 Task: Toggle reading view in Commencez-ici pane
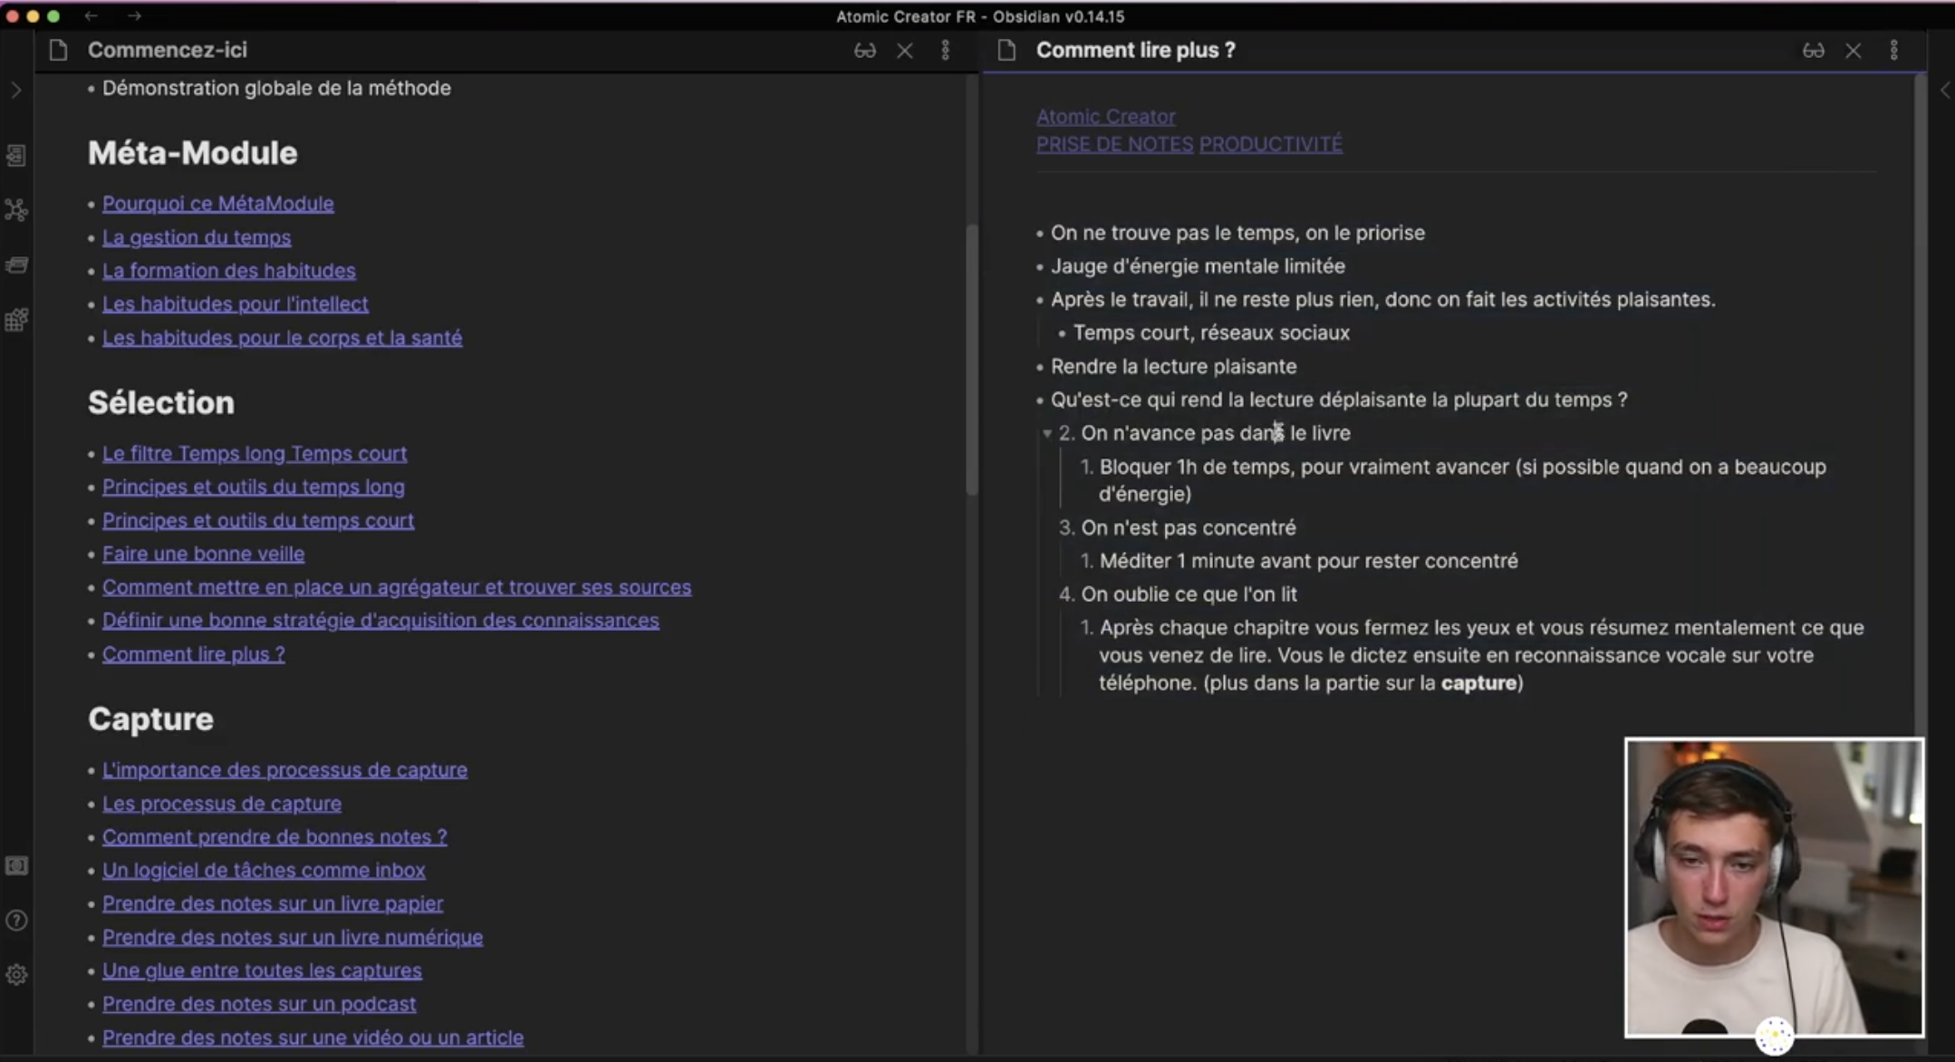pyautogui.click(x=864, y=51)
